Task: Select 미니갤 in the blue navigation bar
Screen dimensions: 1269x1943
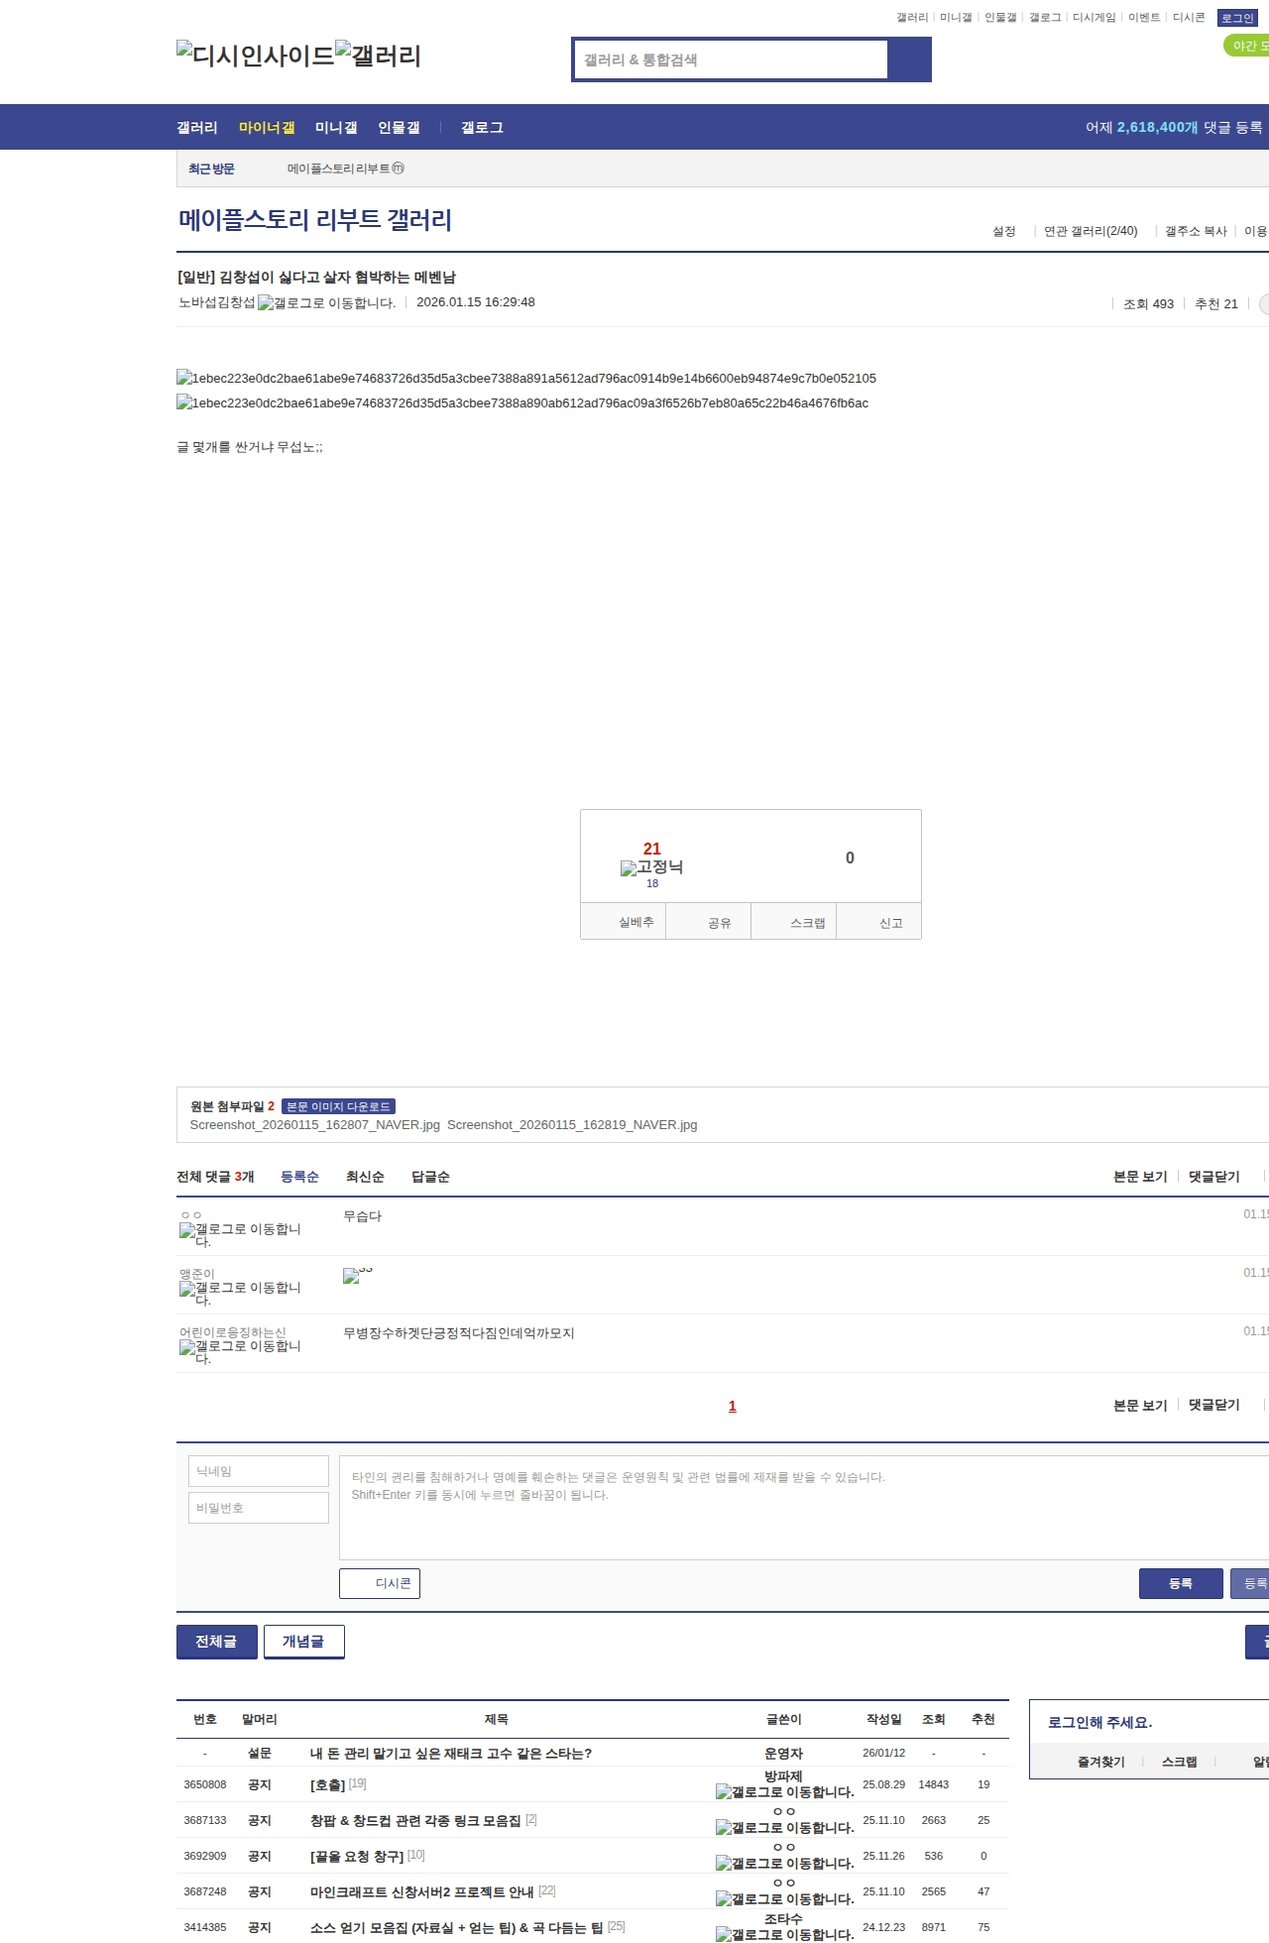Action: (336, 128)
